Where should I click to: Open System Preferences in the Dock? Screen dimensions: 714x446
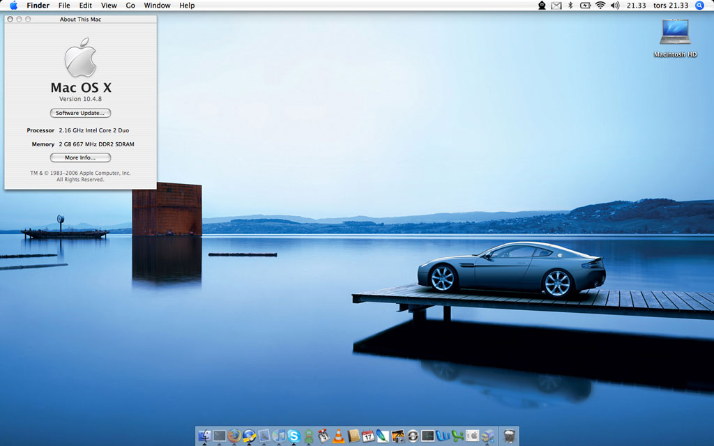472,436
